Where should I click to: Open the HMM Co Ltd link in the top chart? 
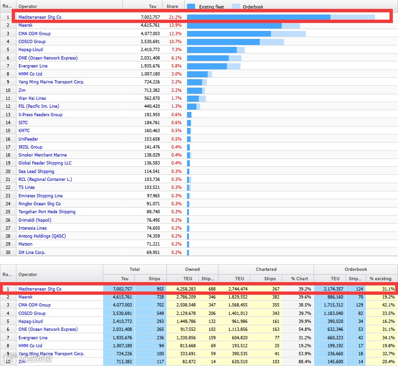point(30,74)
